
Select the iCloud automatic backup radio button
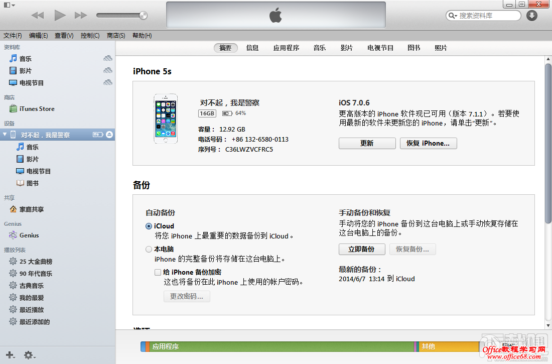tap(149, 226)
